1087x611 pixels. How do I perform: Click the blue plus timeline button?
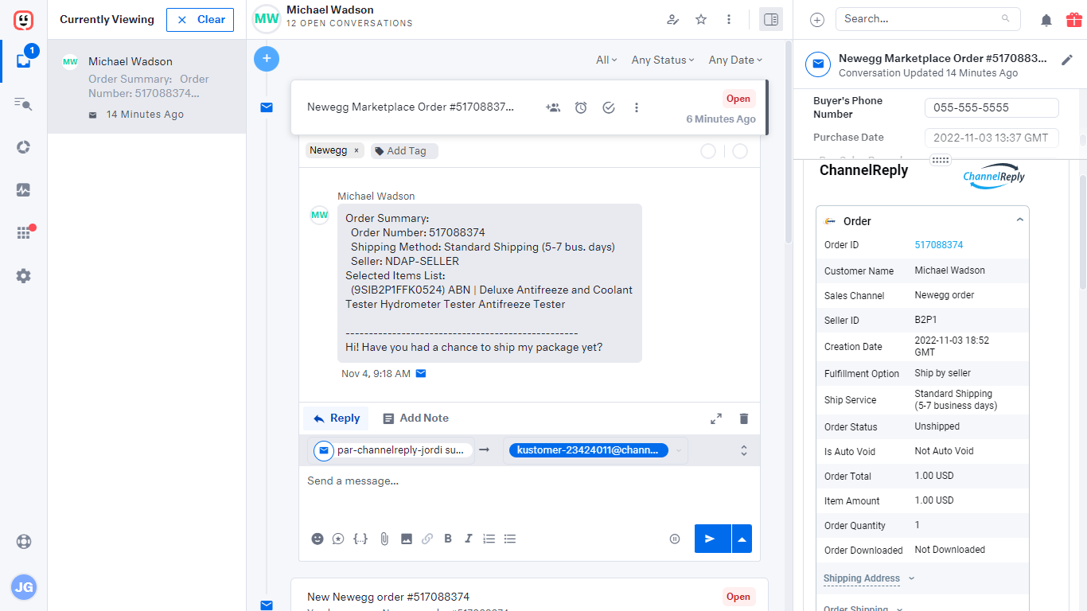(267, 59)
